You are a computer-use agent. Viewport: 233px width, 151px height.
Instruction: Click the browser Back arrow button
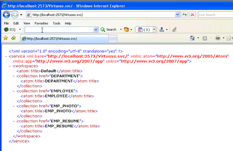(x=6, y=15)
